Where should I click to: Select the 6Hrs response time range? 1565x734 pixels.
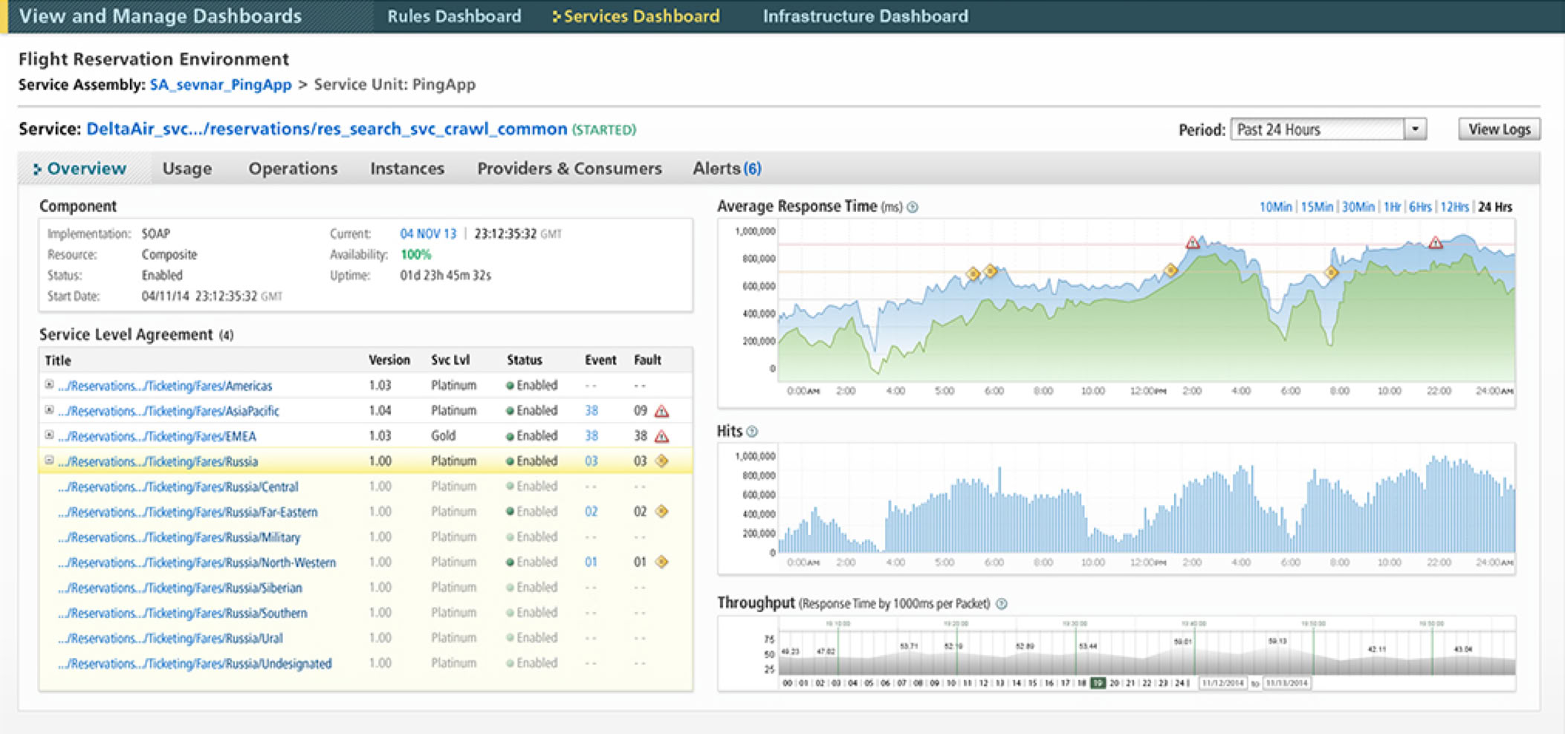point(1419,207)
